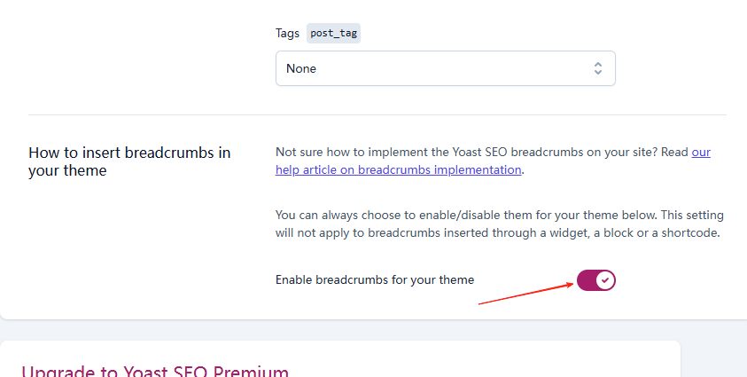
Task: Click the "our" link text after "Read"
Action: (701, 152)
